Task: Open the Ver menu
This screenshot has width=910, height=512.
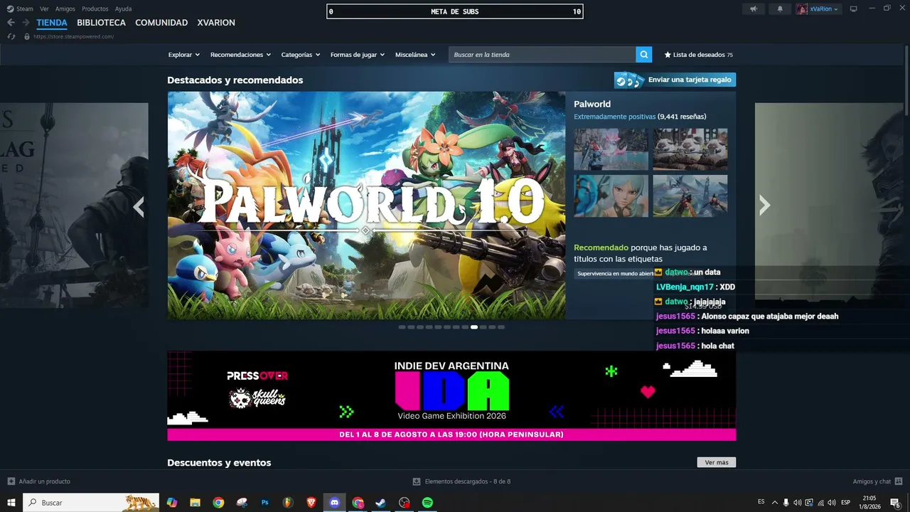Action: 44,9
